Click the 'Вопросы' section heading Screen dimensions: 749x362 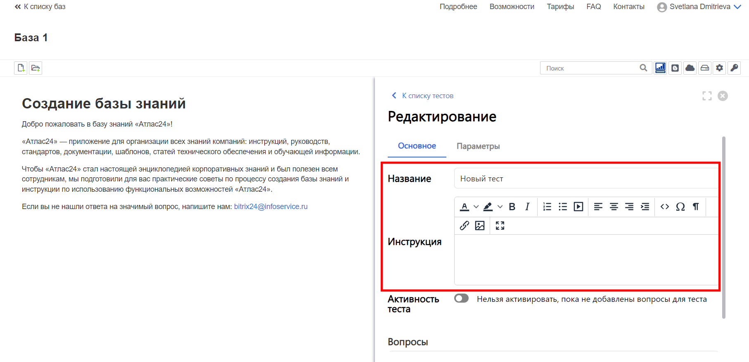click(408, 342)
